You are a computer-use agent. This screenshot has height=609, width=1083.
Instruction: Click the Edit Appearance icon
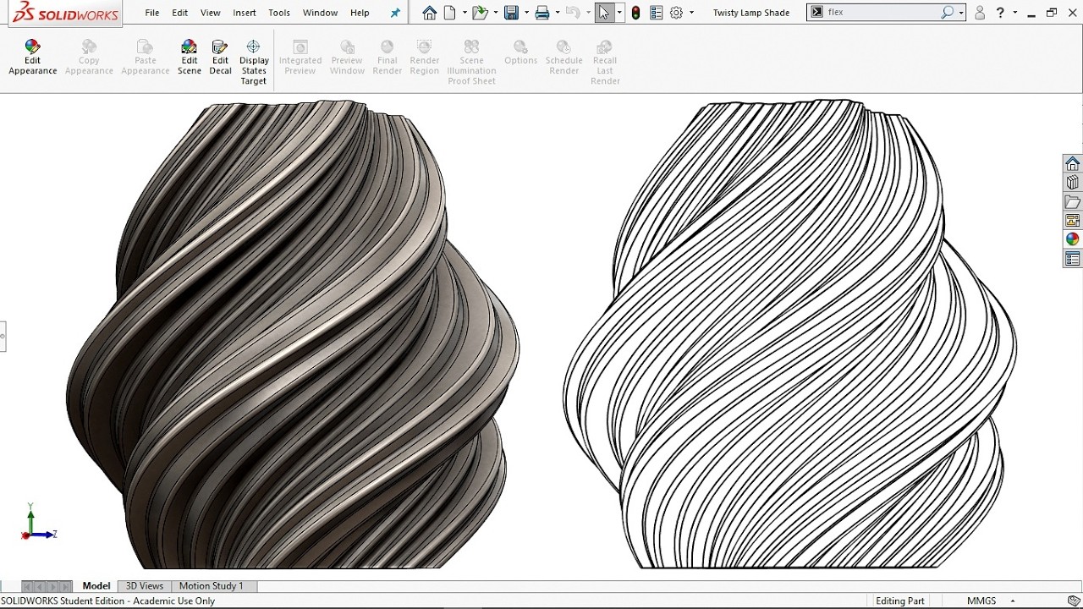(x=32, y=58)
